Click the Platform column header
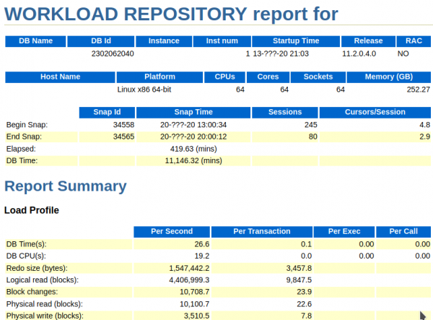Viewport: 433px width, 320px height. pos(159,77)
